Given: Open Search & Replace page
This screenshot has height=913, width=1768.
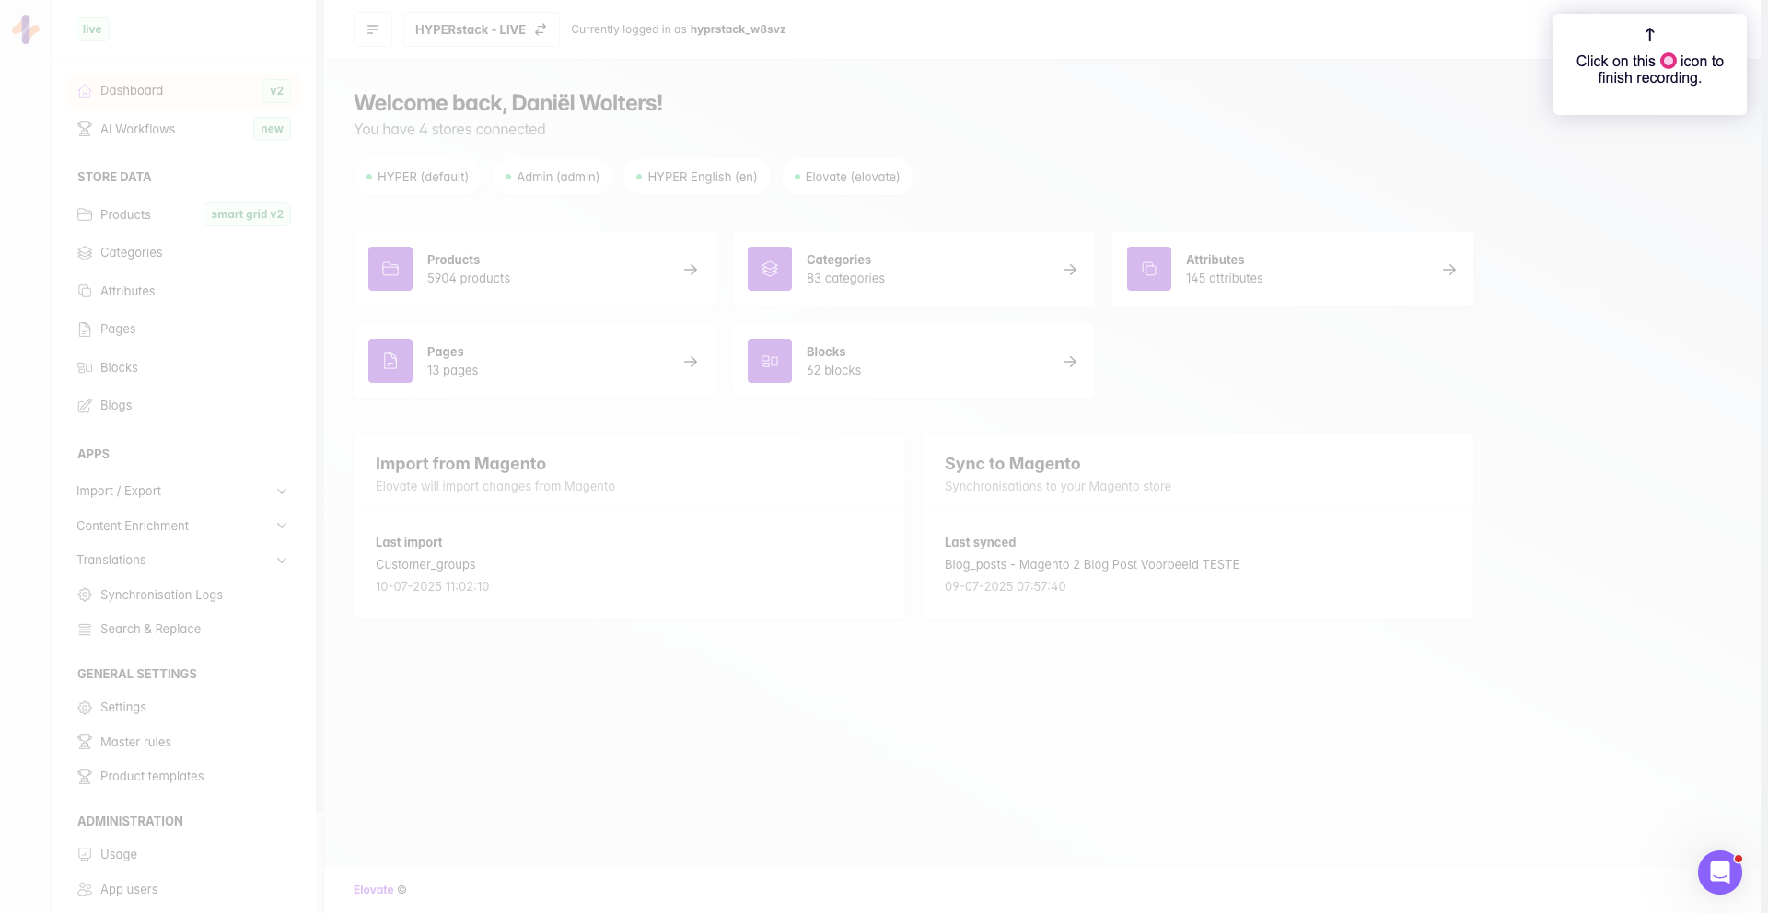Looking at the screenshot, I should [150, 630].
